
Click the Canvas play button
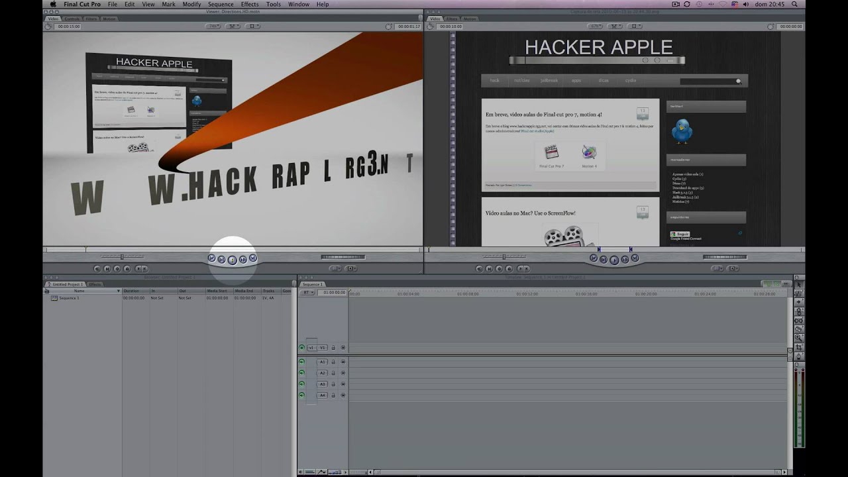(614, 260)
